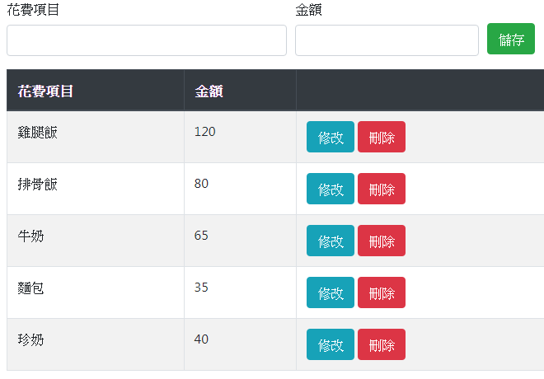Click 刪除 for the 麵包 item
This screenshot has width=544, height=379.
pos(382,292)
